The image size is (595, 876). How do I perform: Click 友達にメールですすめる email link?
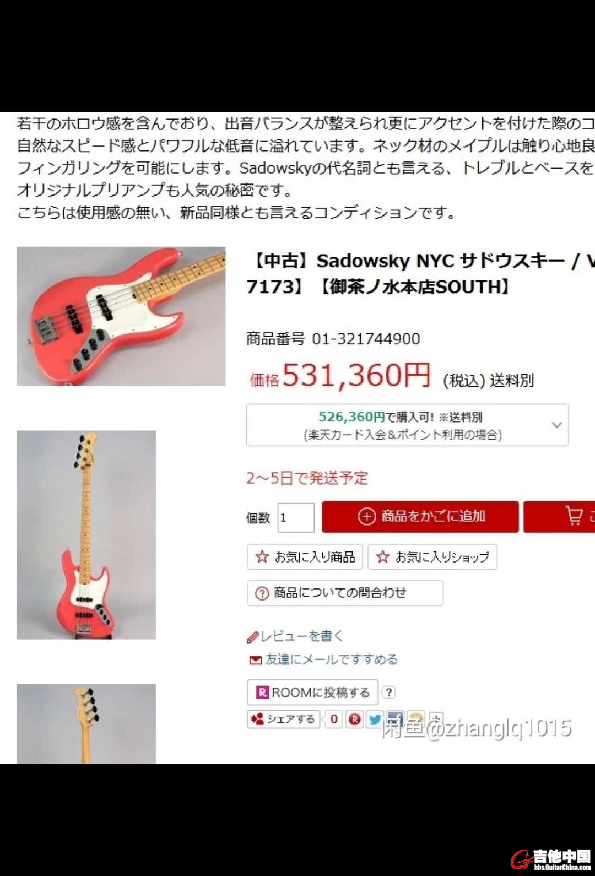[x=323, y=659]
